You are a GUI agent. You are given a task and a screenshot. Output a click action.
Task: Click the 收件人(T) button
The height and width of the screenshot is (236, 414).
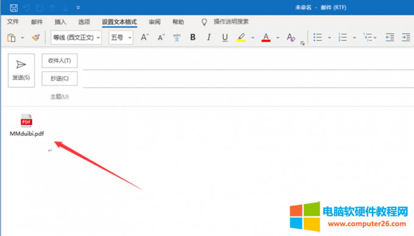pos(60,60)
